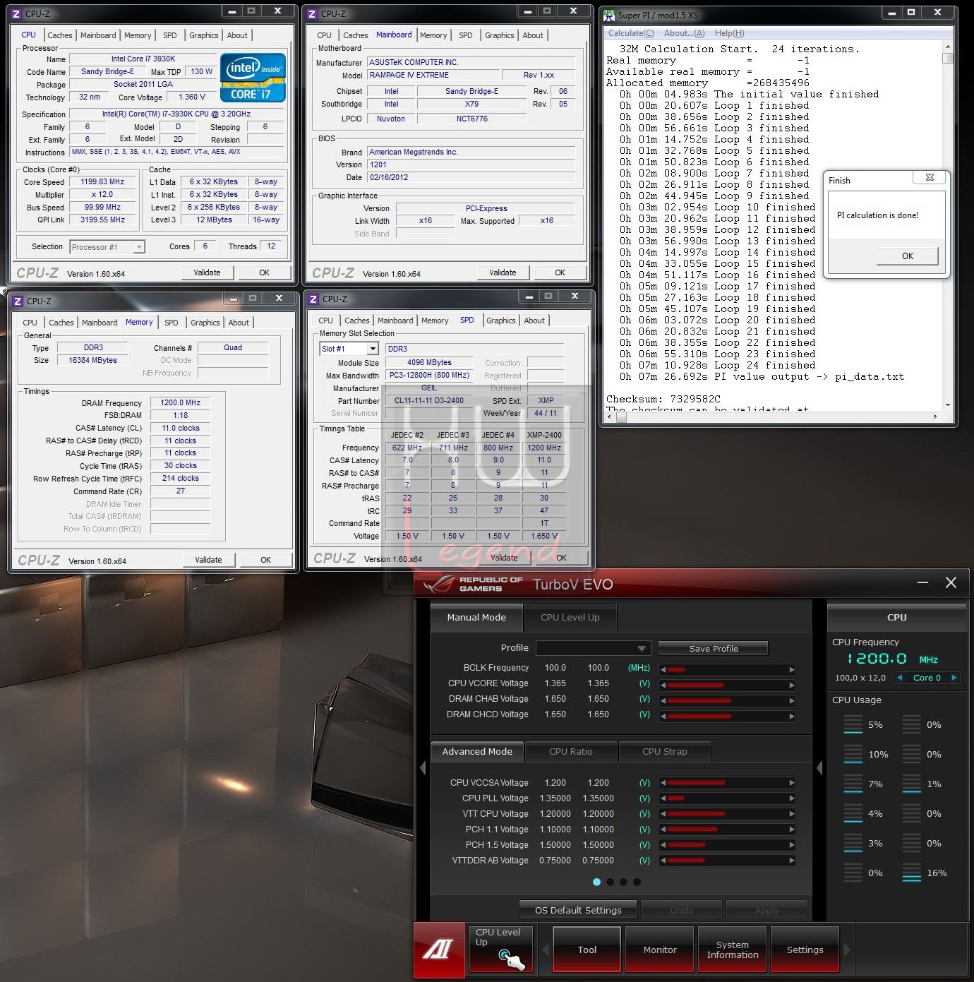
Task: Open About menu in Super PI
Action: pyautogui.click(x=684, y=33)
